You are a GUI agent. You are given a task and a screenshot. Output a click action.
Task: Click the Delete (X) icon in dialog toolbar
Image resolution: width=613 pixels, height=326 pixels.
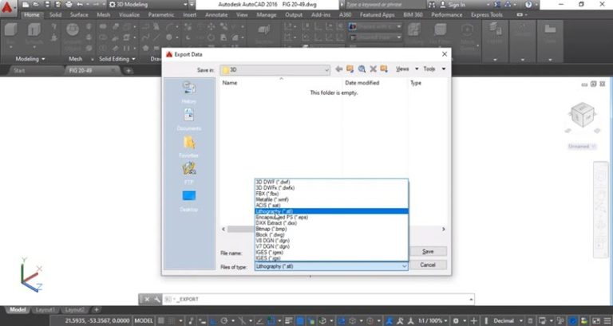pos(373,69)
